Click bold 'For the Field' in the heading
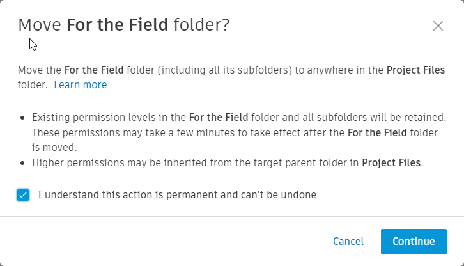The image size is (464, 266). coord(117,24)
